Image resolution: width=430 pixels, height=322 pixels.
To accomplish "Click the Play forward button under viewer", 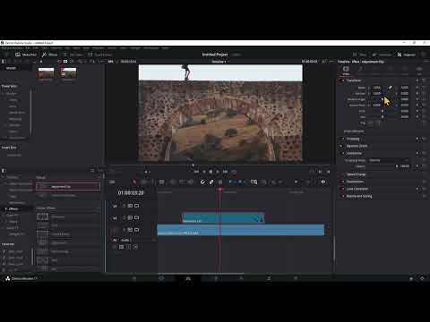I will [218, 172].
